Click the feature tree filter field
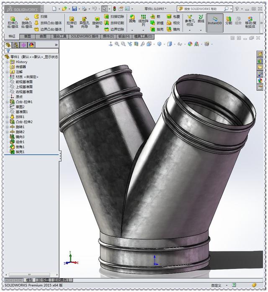The image size is (268, 292). [x=32, y=51]
